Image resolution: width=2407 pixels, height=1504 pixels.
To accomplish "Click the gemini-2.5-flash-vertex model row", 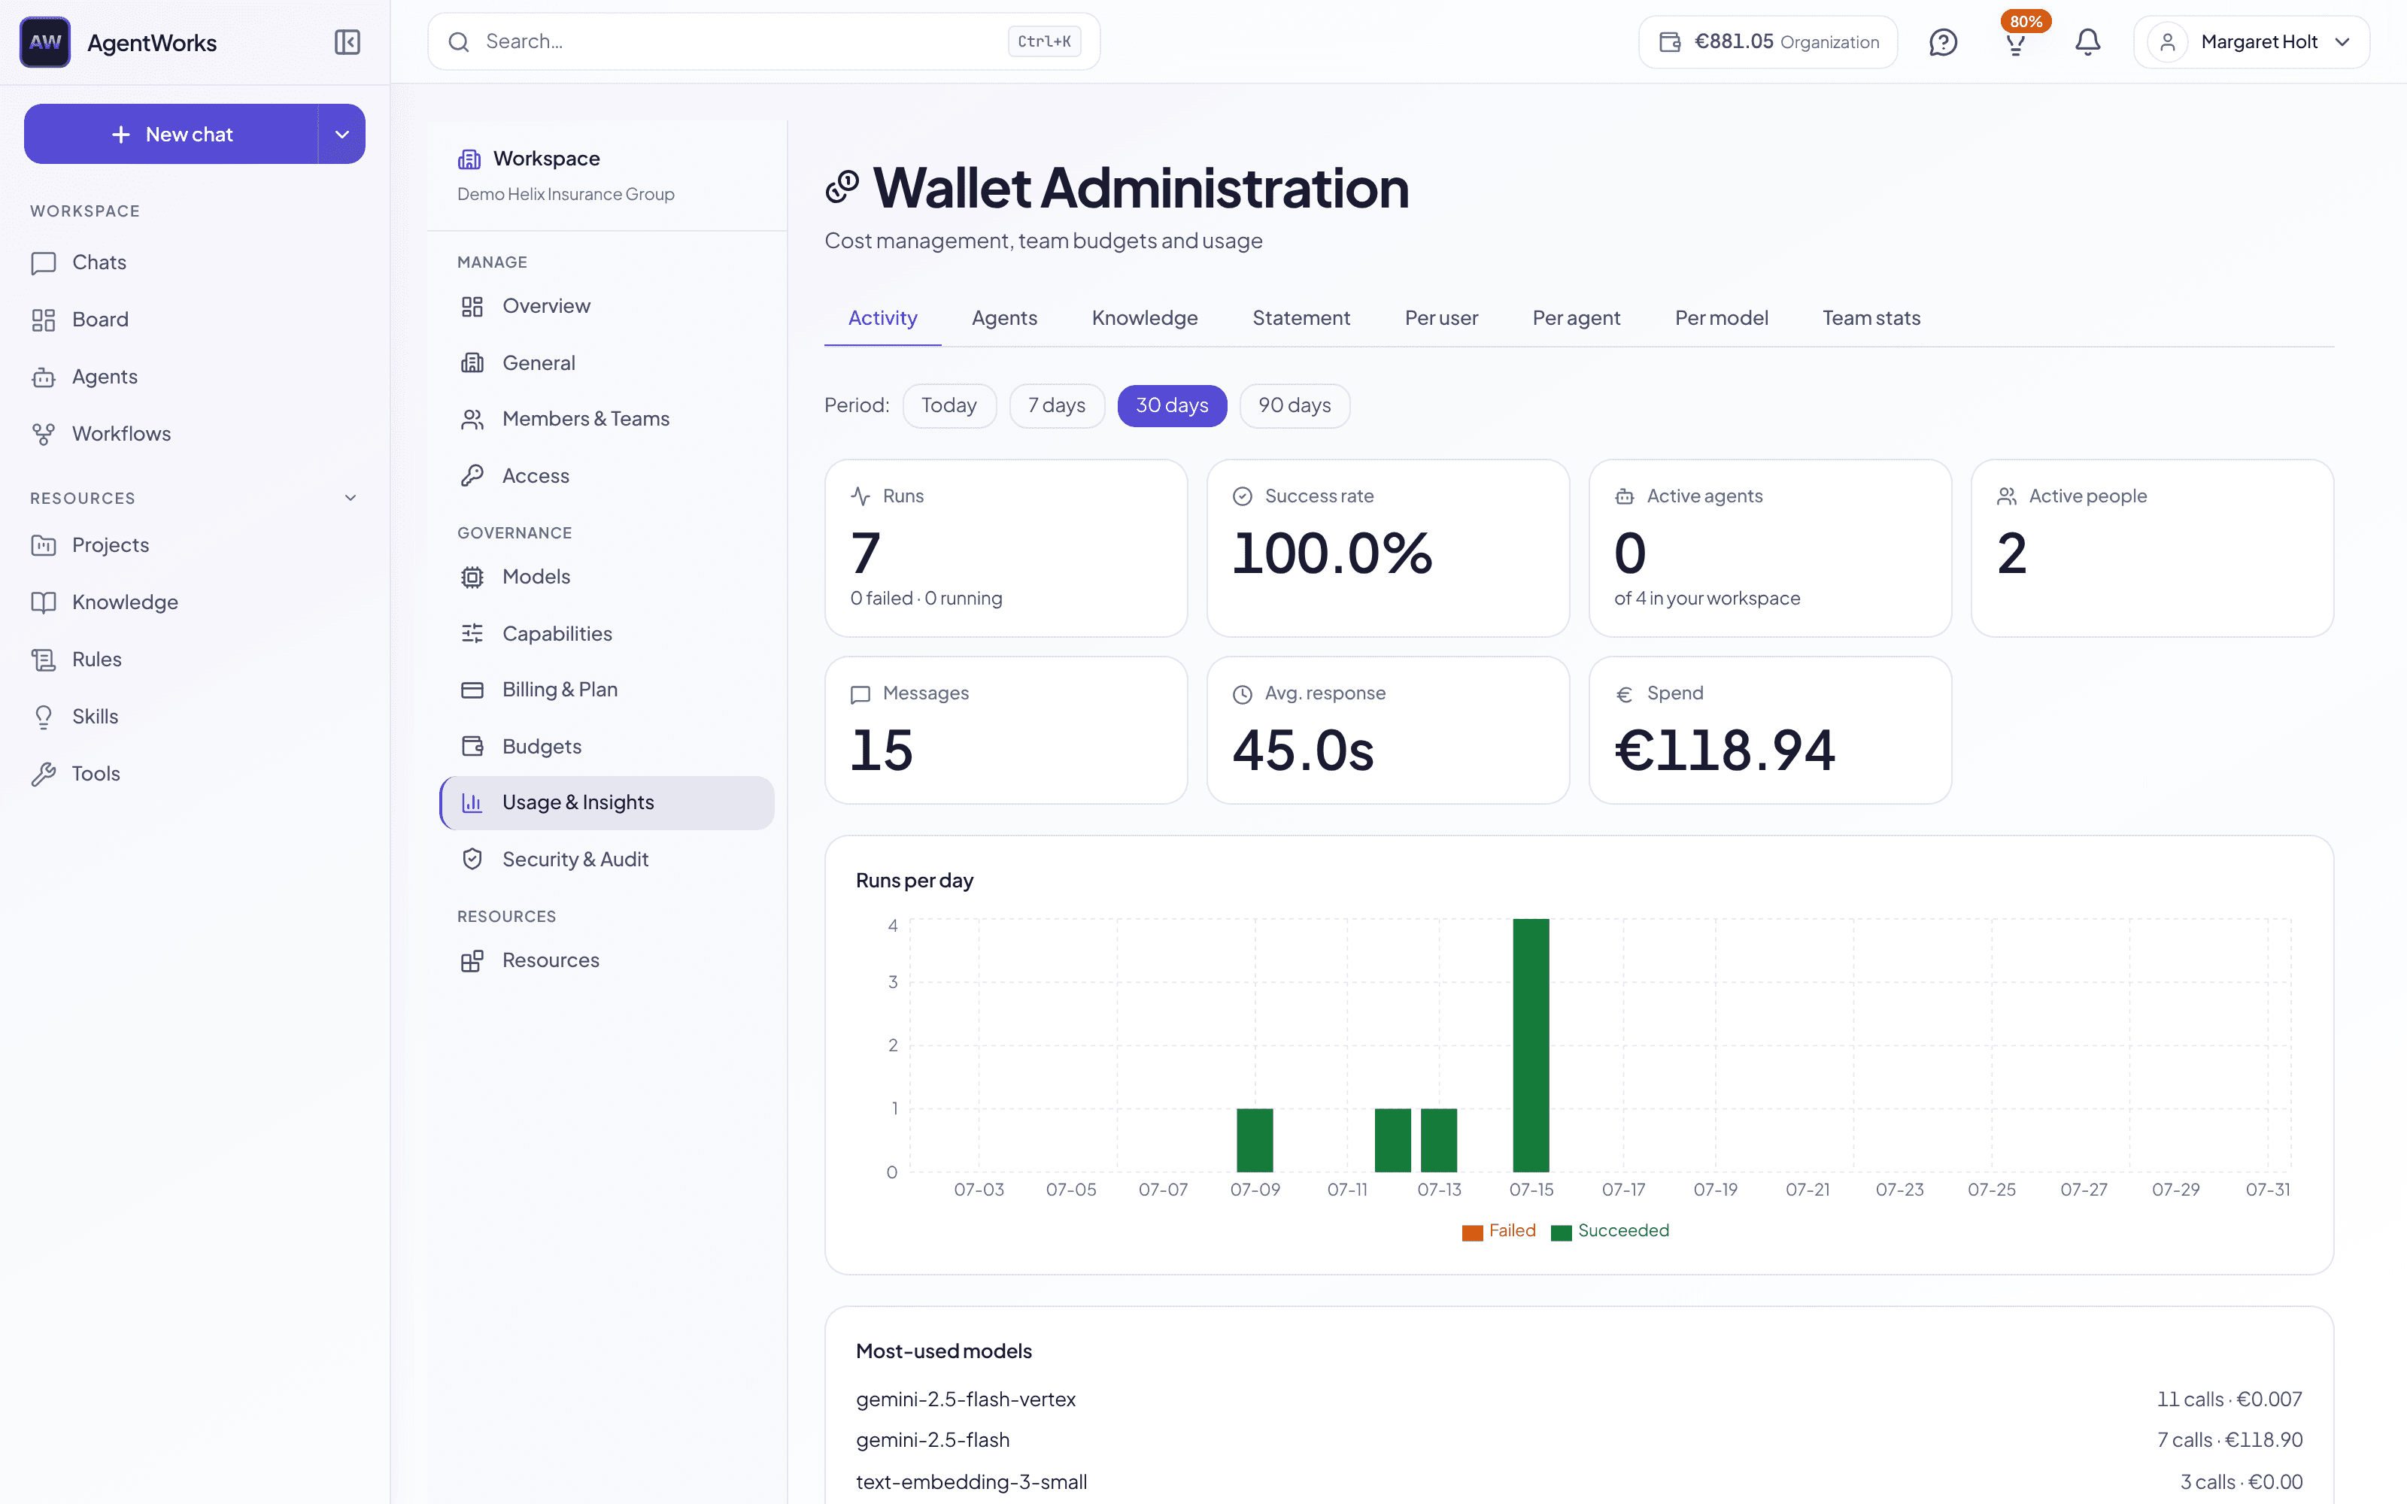I will click(1579, 1399).
